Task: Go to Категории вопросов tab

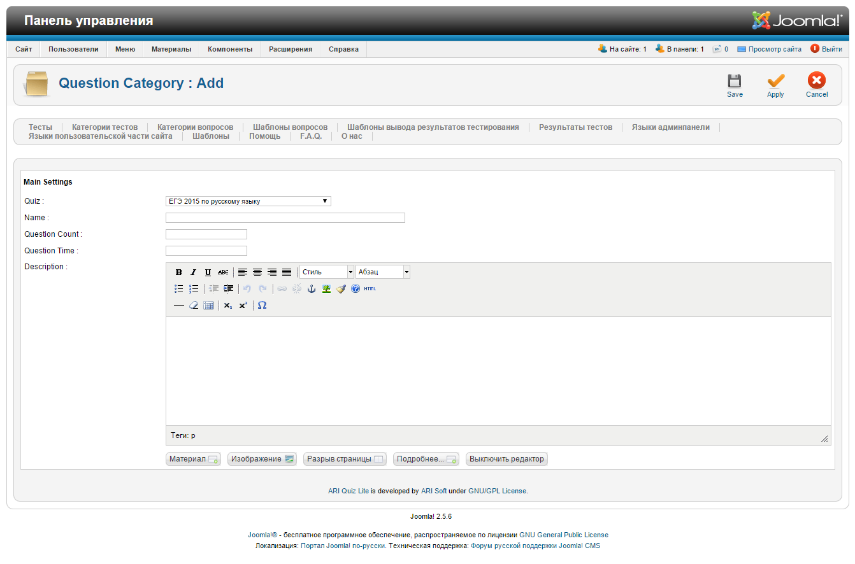Action: [196, 127]
